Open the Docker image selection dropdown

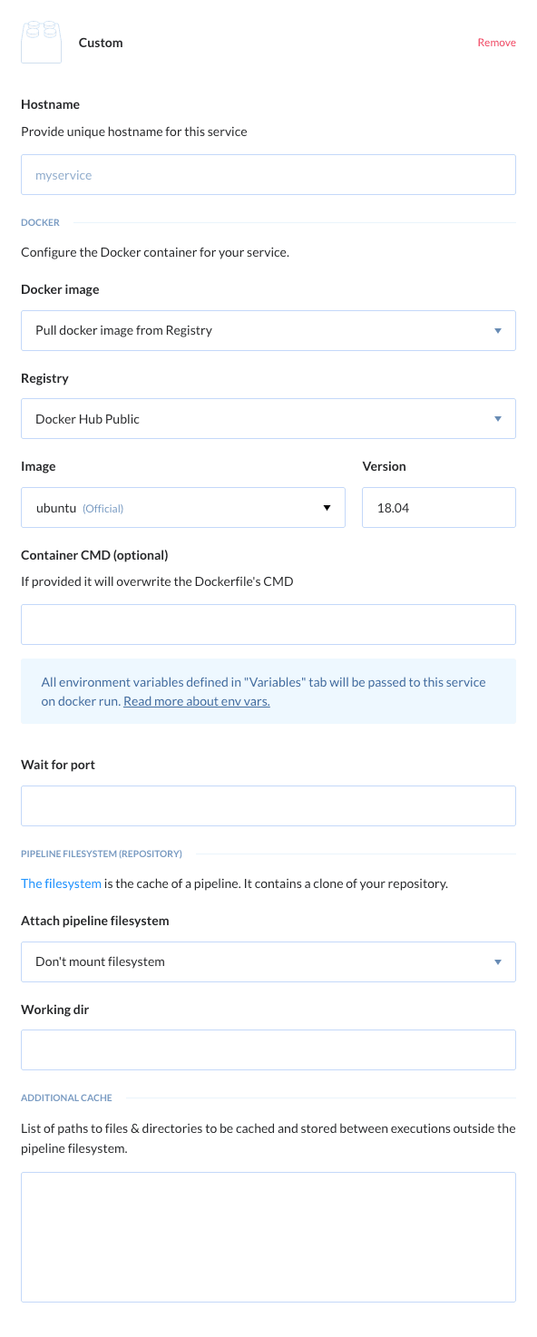(x=268, y=330)
